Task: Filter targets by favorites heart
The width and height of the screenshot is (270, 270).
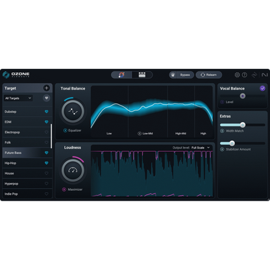Action: point(46,98)
